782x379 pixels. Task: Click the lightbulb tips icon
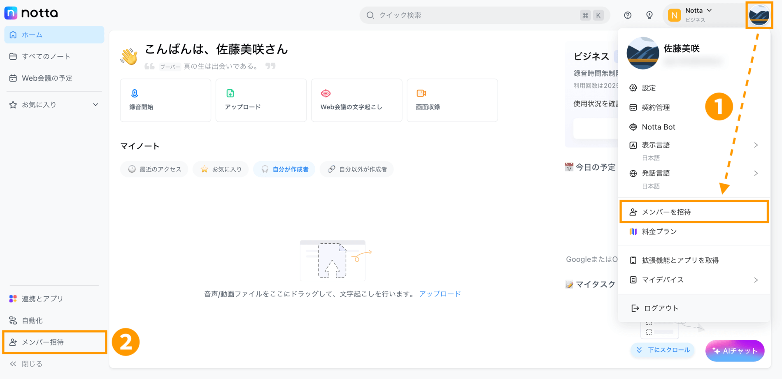649,15
